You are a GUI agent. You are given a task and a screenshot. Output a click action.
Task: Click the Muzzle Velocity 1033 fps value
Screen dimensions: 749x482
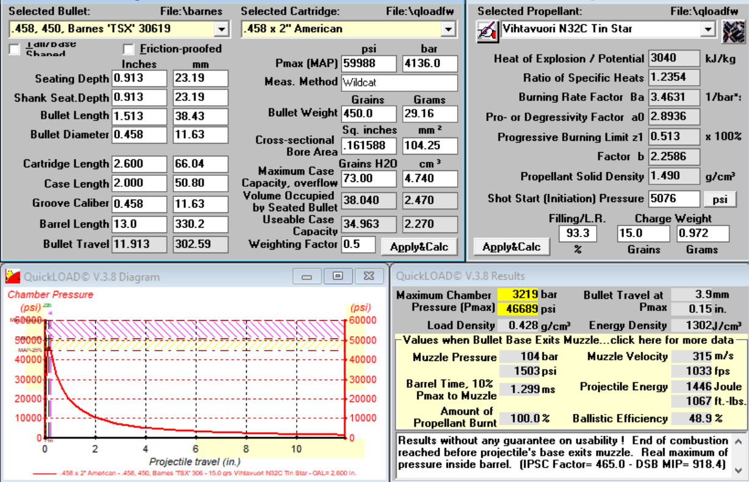click(x=692, y=371)
